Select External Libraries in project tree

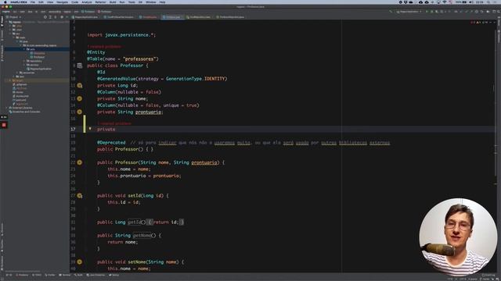[x=21, y=108]
